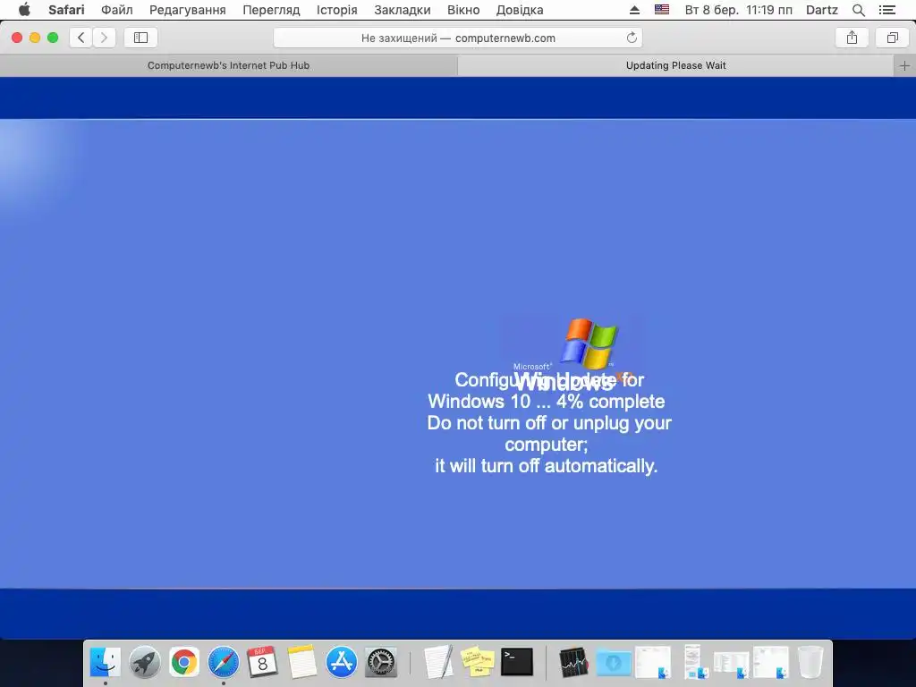916x687 pixels.
Task: Click the Windows XP logo image
Action: (x=573, y=354)
